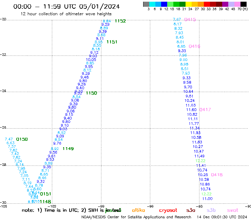251x220 pixels.
Task: Click the wave height value 9.61
Action: click(52, 156)
